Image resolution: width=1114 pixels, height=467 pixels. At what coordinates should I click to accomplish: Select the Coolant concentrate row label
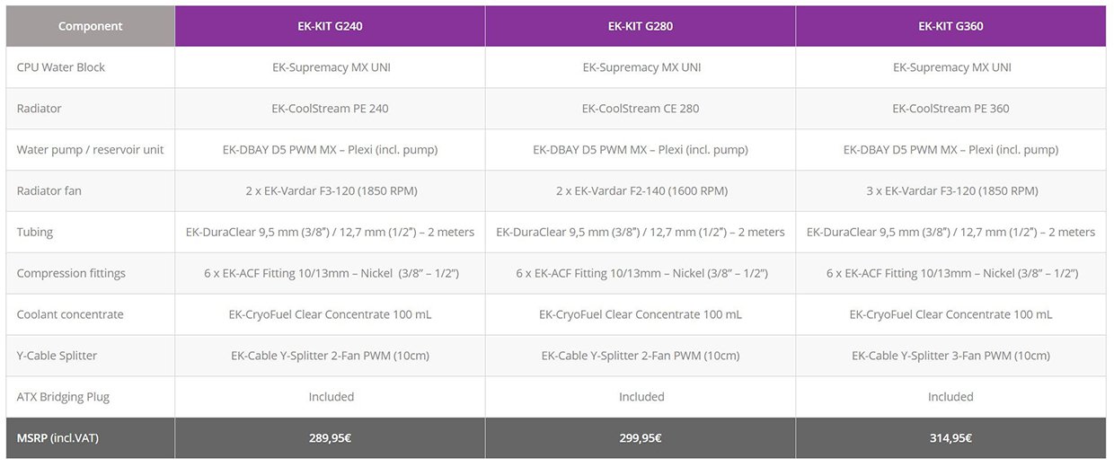70,314
